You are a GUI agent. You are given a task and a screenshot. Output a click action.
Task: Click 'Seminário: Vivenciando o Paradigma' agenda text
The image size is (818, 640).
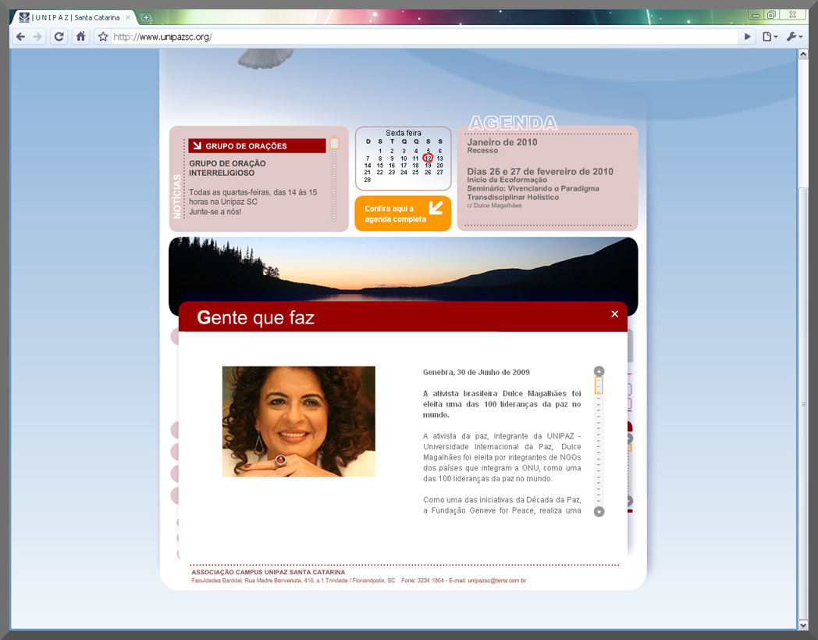532,188
